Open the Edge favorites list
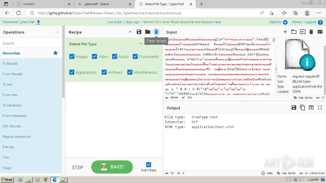326x183 pixels. click(284, 13)
